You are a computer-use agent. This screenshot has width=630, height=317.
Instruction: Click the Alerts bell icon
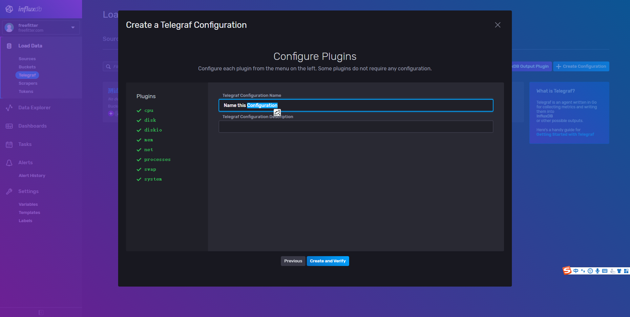(x=9, y=163)
